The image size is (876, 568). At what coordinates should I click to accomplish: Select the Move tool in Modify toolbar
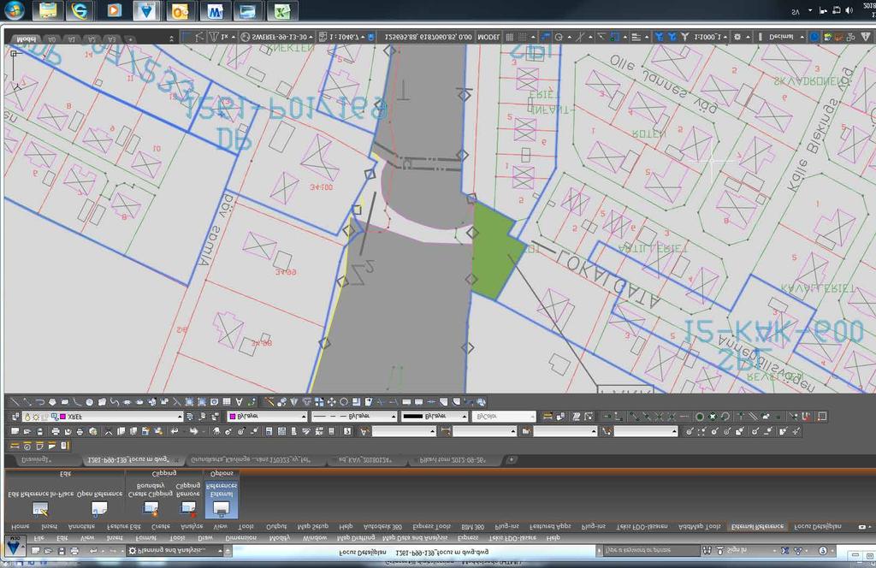(332, 401)
